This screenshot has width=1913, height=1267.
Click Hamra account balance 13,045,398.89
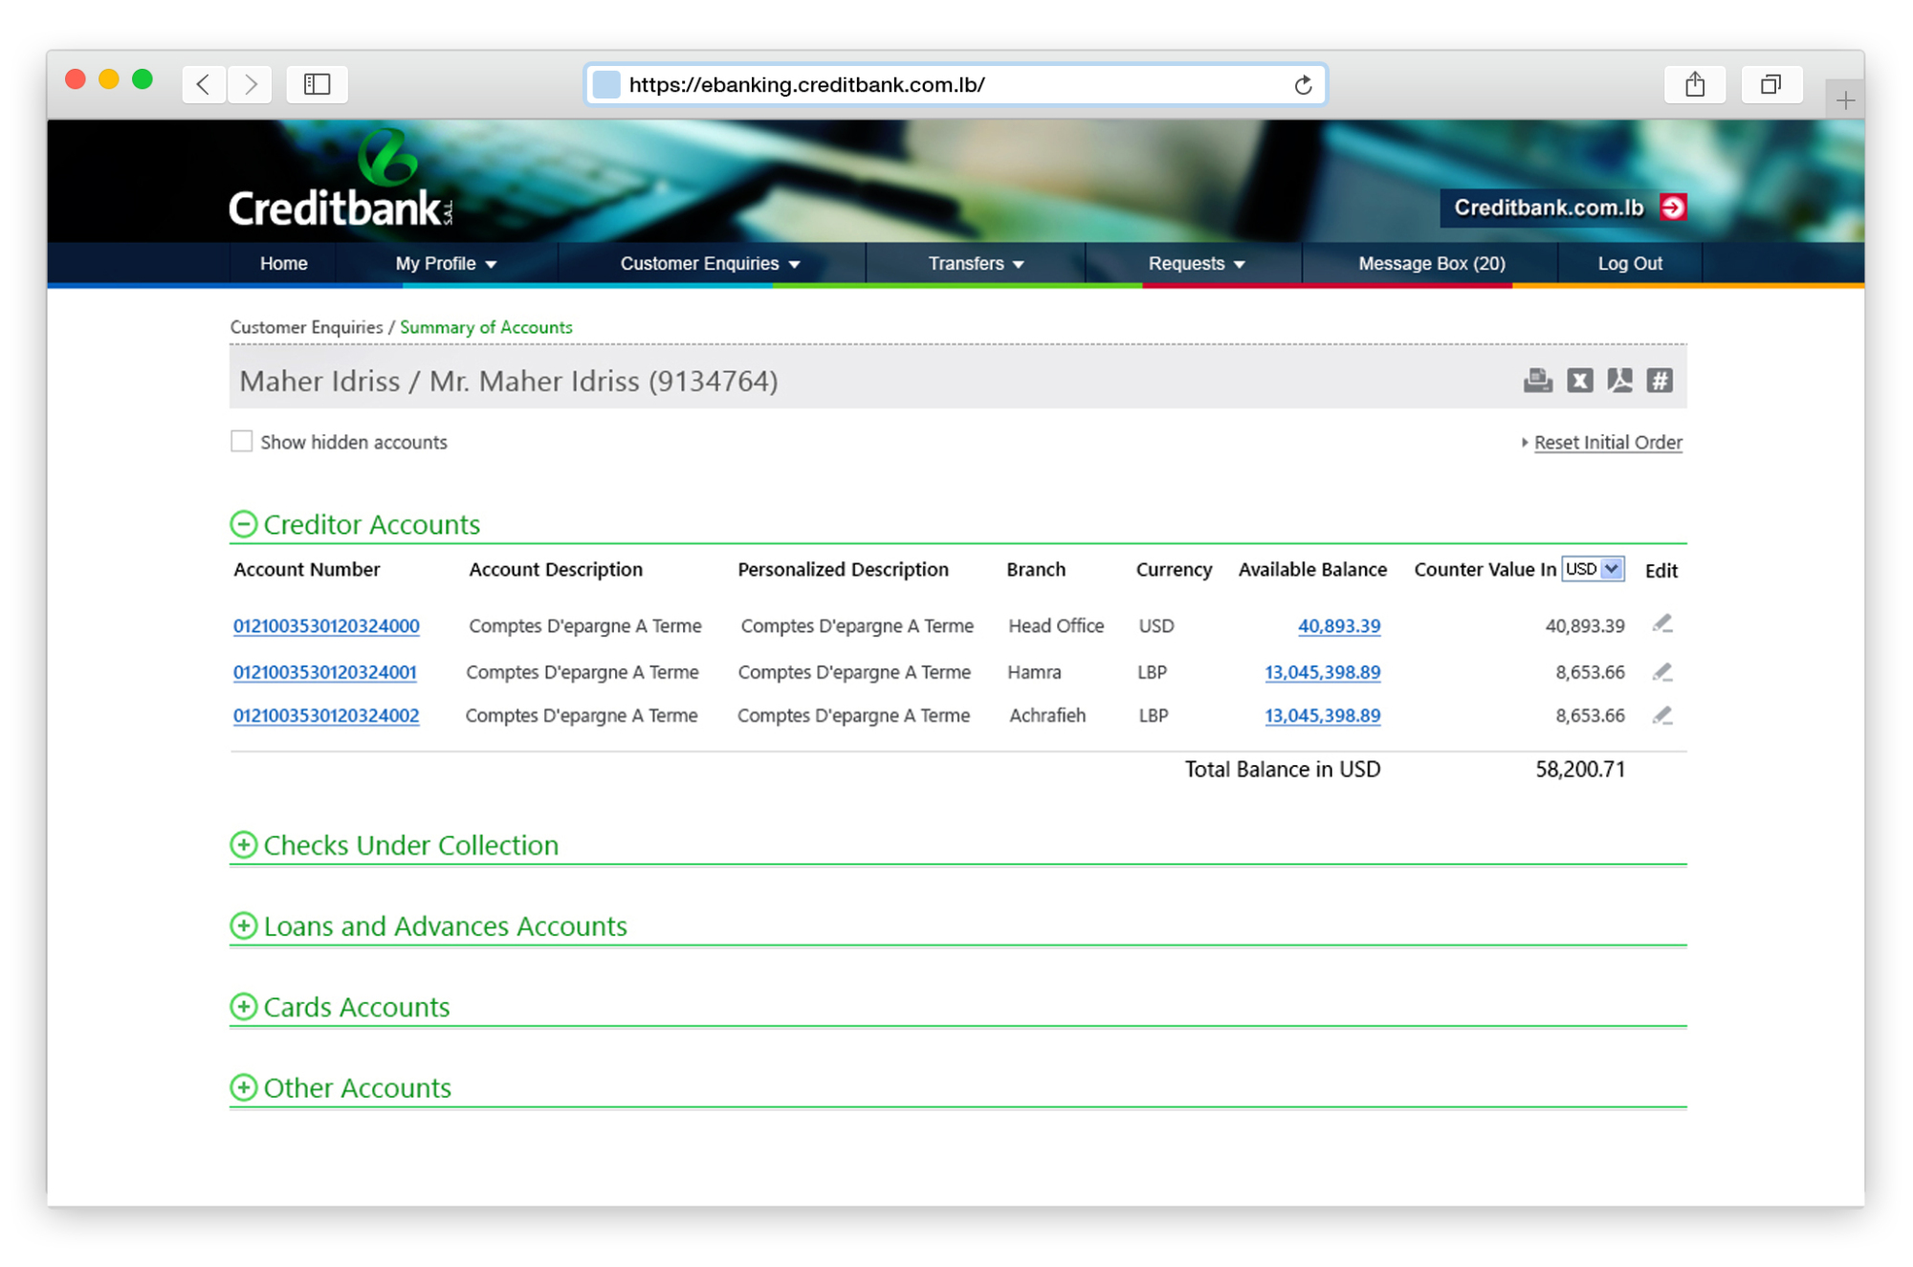[1322, 672]
